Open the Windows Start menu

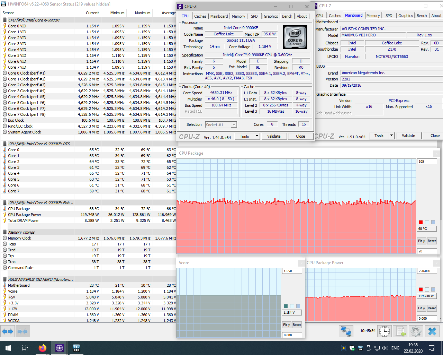coord(8,348)
